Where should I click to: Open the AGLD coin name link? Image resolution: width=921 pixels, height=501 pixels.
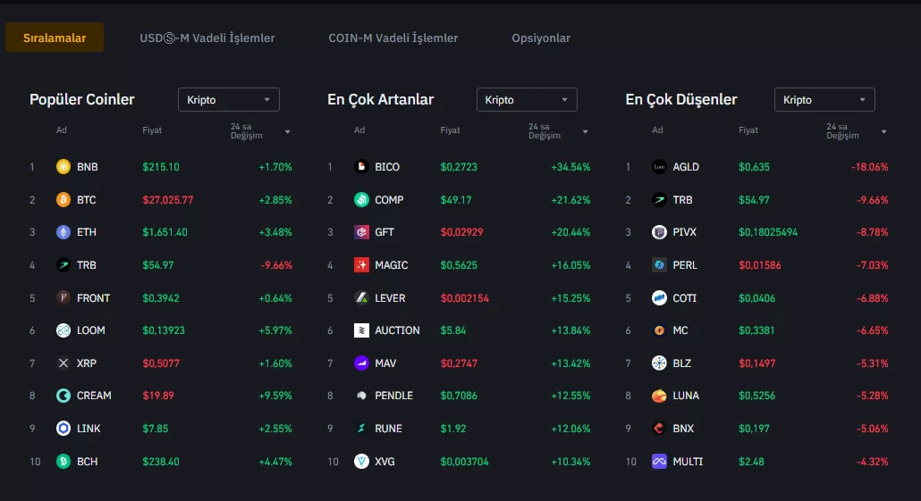tap(686, 167)
